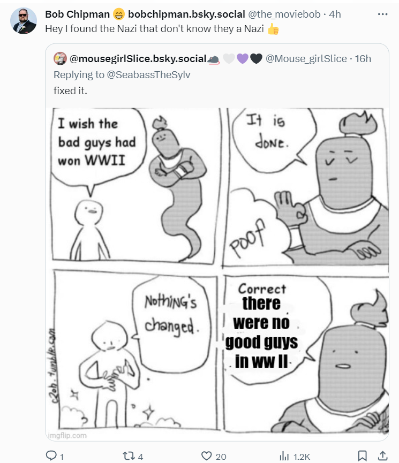Like the post with heart icon
Viewport: 399px width, 463px height.
[206, 456]
